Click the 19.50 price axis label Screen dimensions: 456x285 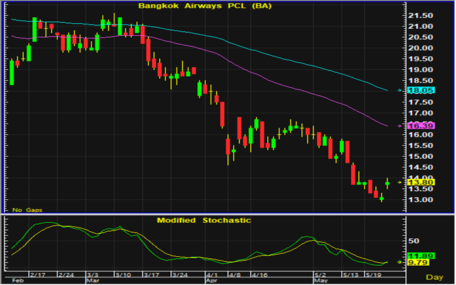(421, 59)
